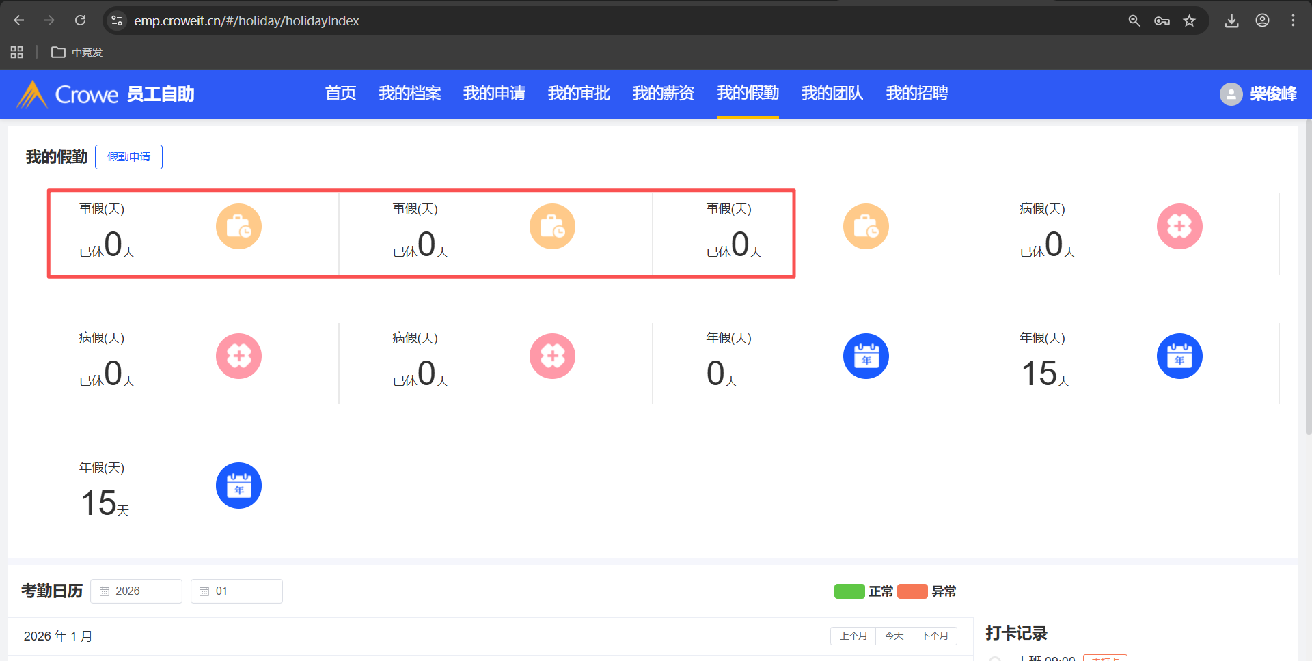
Task: Click the calendar icon inside the 01 month field
Action: point(204,591)
